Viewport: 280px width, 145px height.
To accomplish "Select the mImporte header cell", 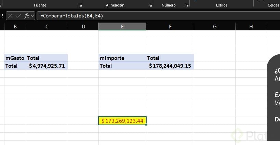I will tap(122, 58).
